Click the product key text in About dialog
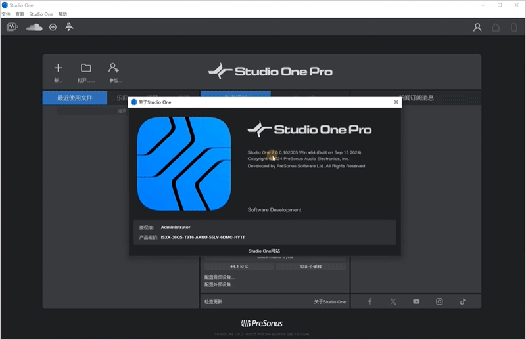The width and height of the screenshot is (526, 340). click(203, 237)
